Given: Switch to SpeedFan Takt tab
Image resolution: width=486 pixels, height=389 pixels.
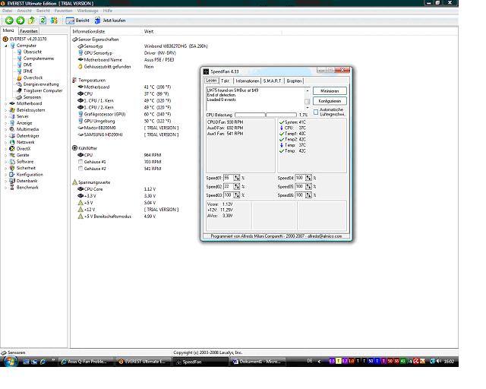Looking at the screenshot, I should pyautogui.click(x=226, y=81).
